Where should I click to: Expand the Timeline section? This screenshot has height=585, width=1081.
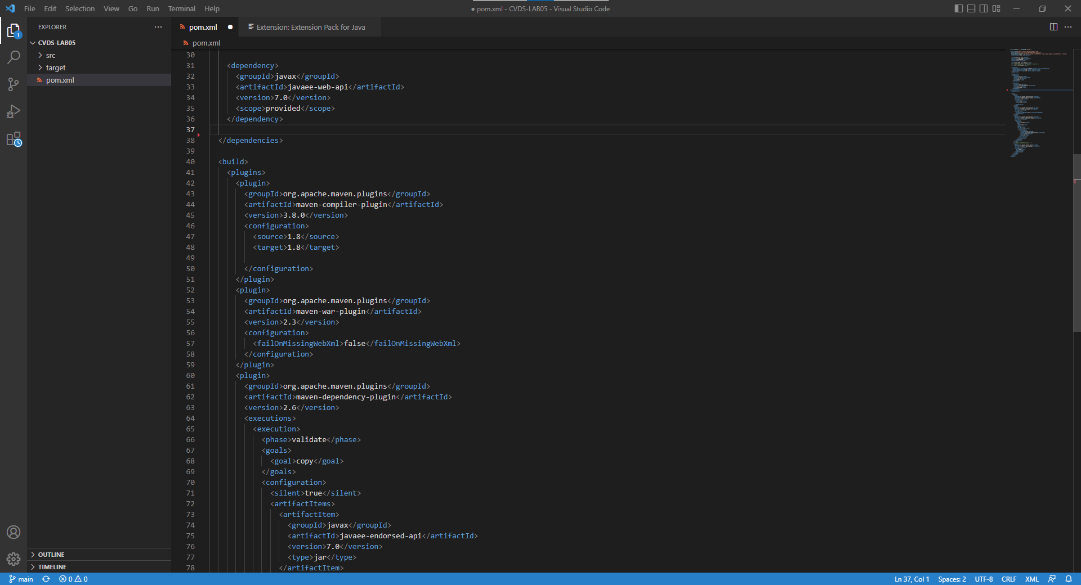coord(99,567)
